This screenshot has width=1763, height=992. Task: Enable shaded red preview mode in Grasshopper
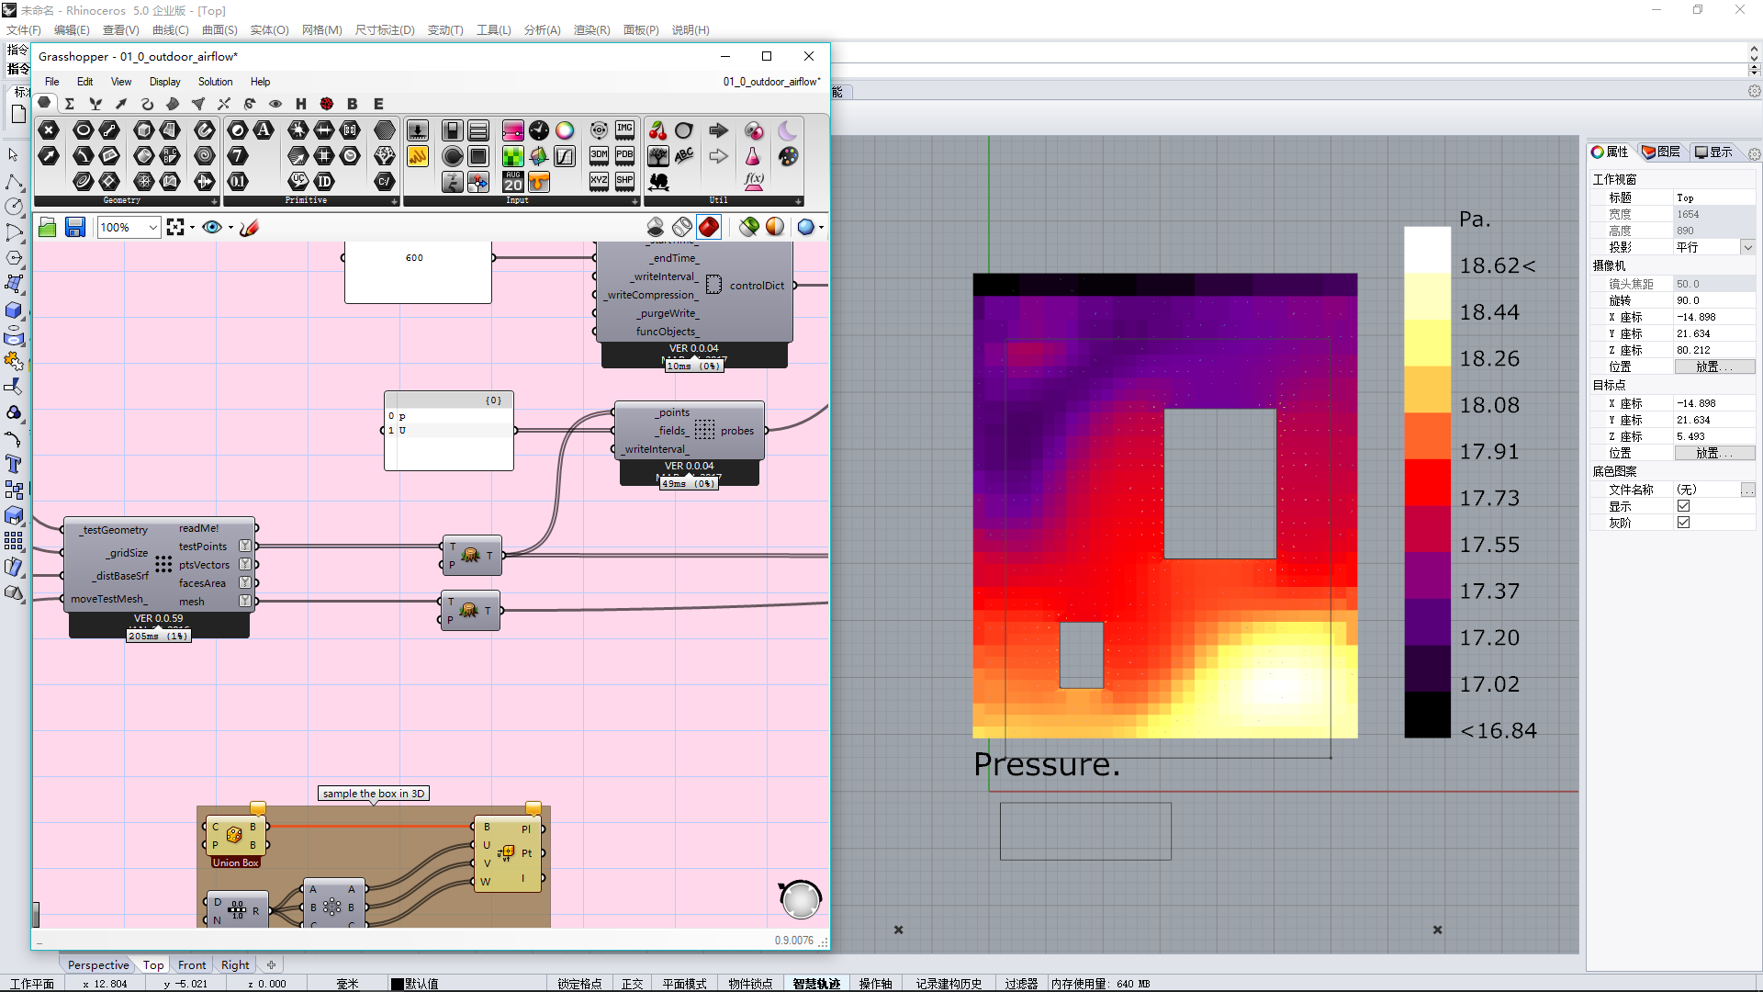[x=709, y=227]
